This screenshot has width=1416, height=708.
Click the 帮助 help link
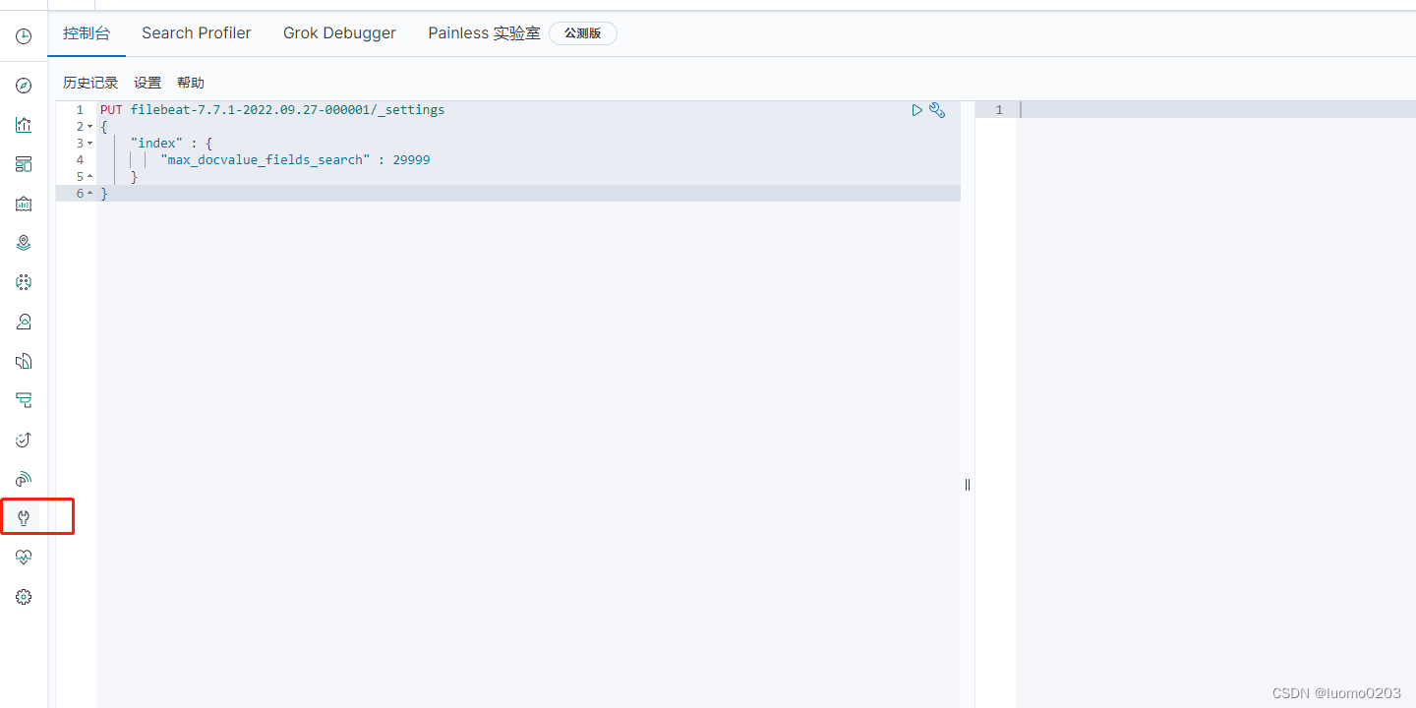pos(191,82)
